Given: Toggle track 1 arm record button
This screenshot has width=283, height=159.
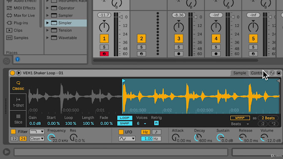Looking at the screenshot, I should coord(104,54).
